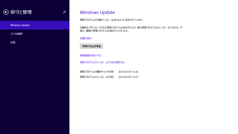This screenshot has width=238, height=134.
Task: Click 詳細の表示 link
Action: tap(86, 38)
